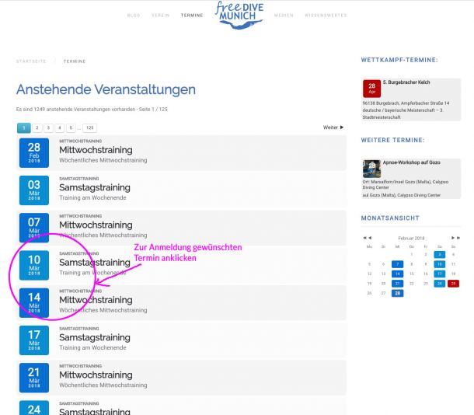
Task: Navigate to the Blog menu item
Action: [x=133, y=16]
